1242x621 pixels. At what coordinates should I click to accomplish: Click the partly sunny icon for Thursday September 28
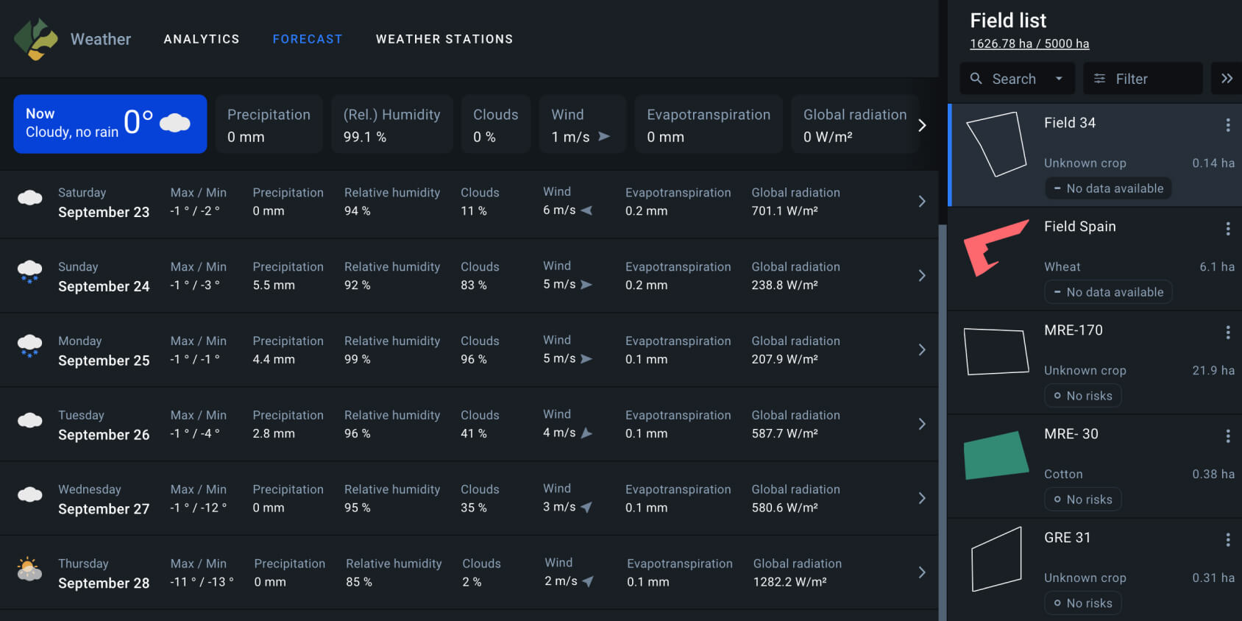pos(30,569)
